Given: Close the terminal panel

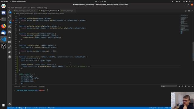Looking at the screenshot, I should point(192,86).
